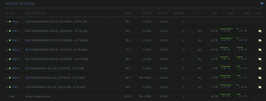Open the Disk 1 settings link
This screenshot has height=101, width=266.
(x=16, y=31)
